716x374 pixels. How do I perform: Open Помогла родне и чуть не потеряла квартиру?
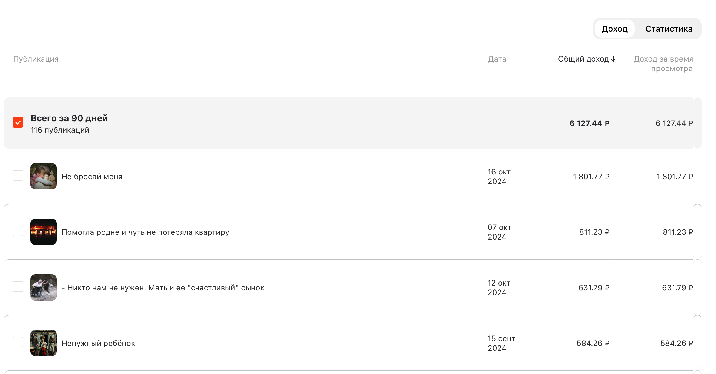tap(145, 232)
